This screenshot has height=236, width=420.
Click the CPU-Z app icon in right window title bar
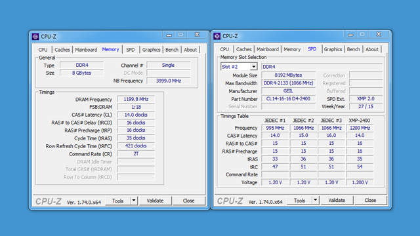pyautogui.click(x=217, y=36)
